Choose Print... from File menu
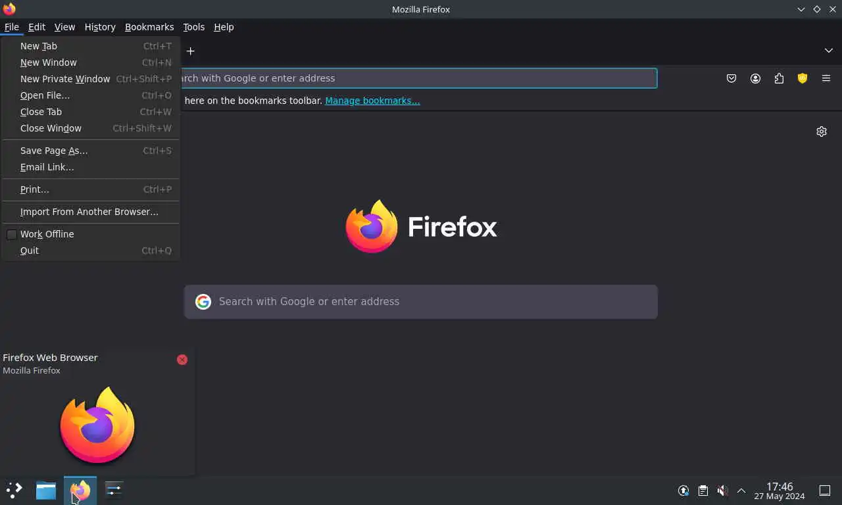Viewport: 842px width, 505px height. tap(91, 189)
